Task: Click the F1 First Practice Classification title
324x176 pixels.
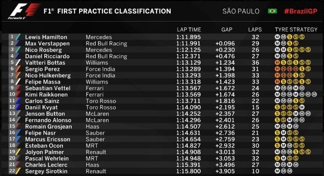Action: (107, 11)
